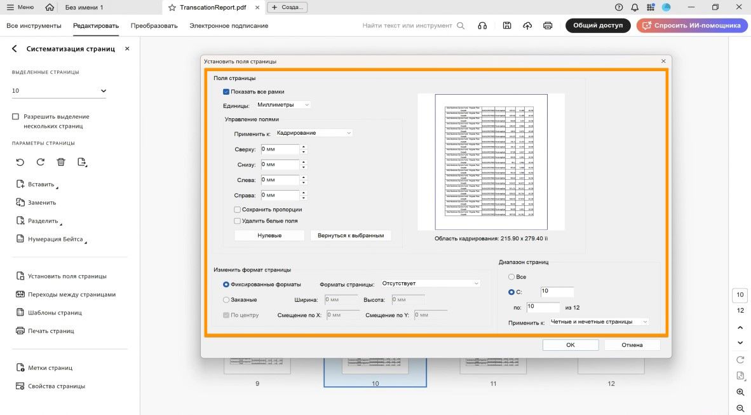Toggle Показать все рамки checkbox
Screen dimensions: 751x415
tap(226, 92)
